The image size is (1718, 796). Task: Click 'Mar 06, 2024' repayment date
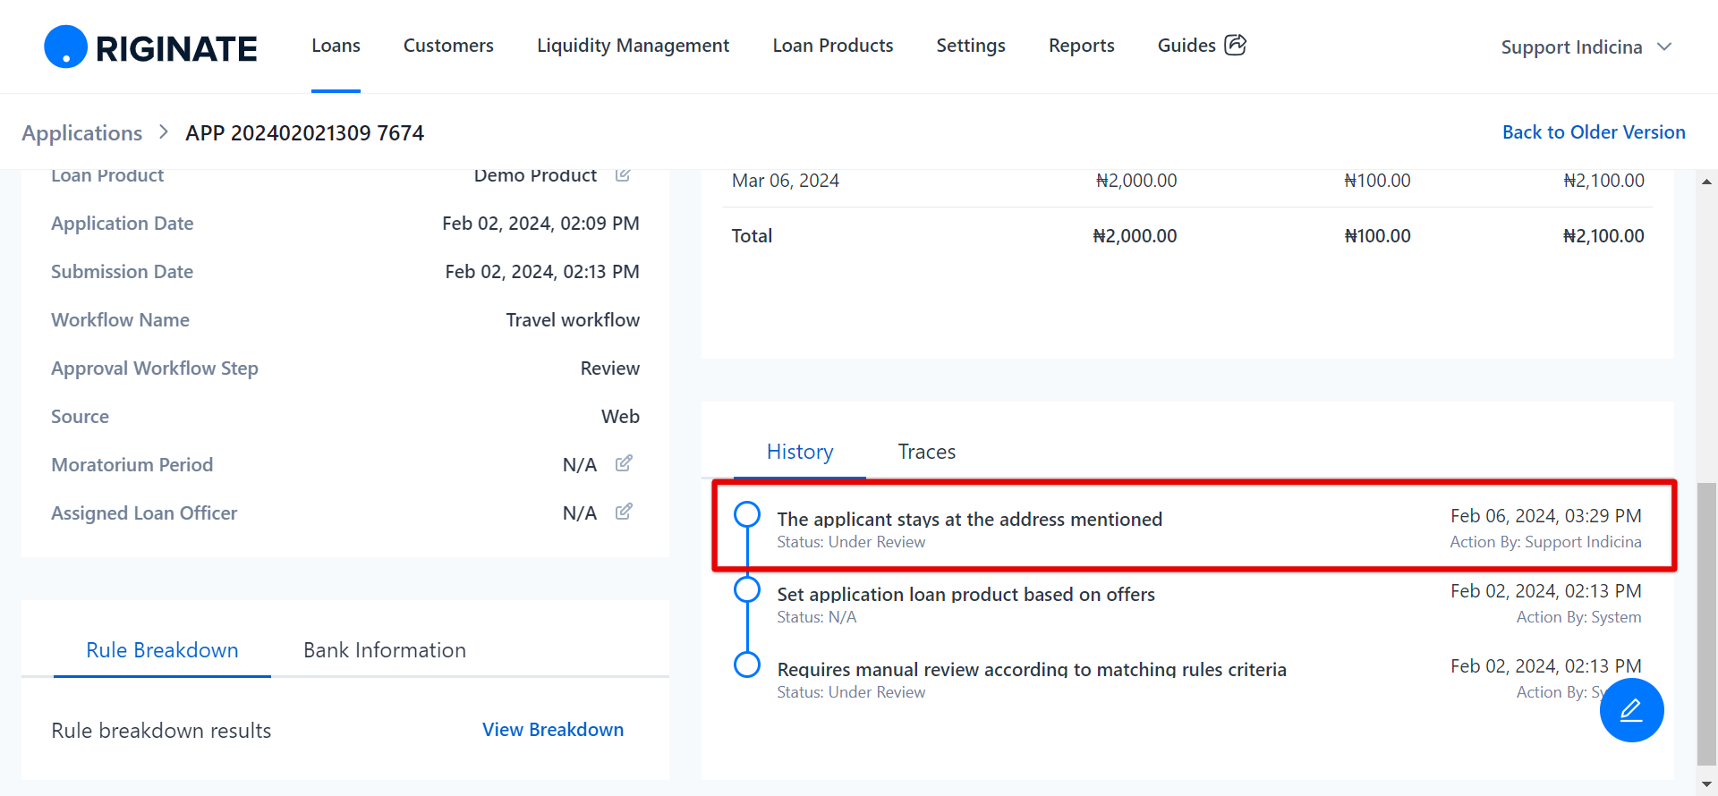click(x=786, y=181)
